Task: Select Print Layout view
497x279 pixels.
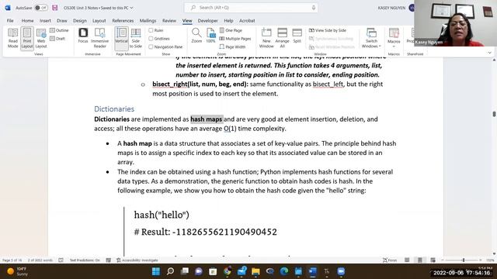Action: [x=27, y=38]
